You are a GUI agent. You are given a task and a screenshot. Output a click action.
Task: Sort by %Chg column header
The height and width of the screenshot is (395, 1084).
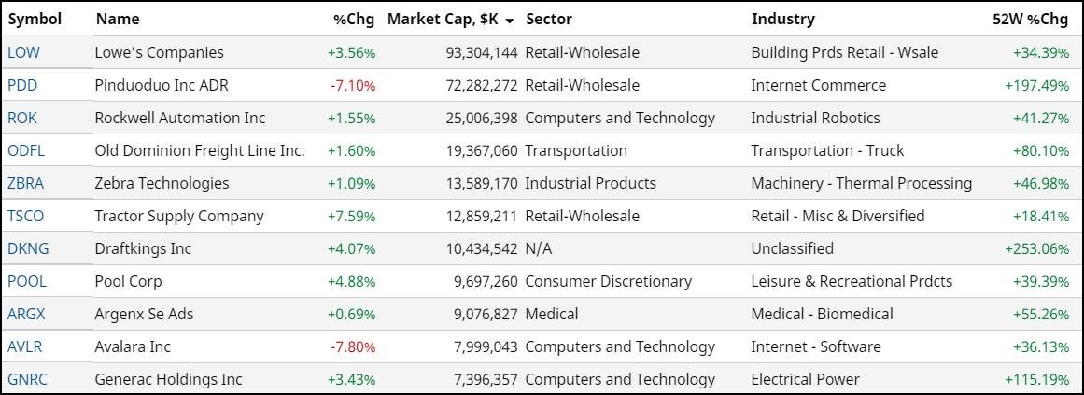pos(354,19)
